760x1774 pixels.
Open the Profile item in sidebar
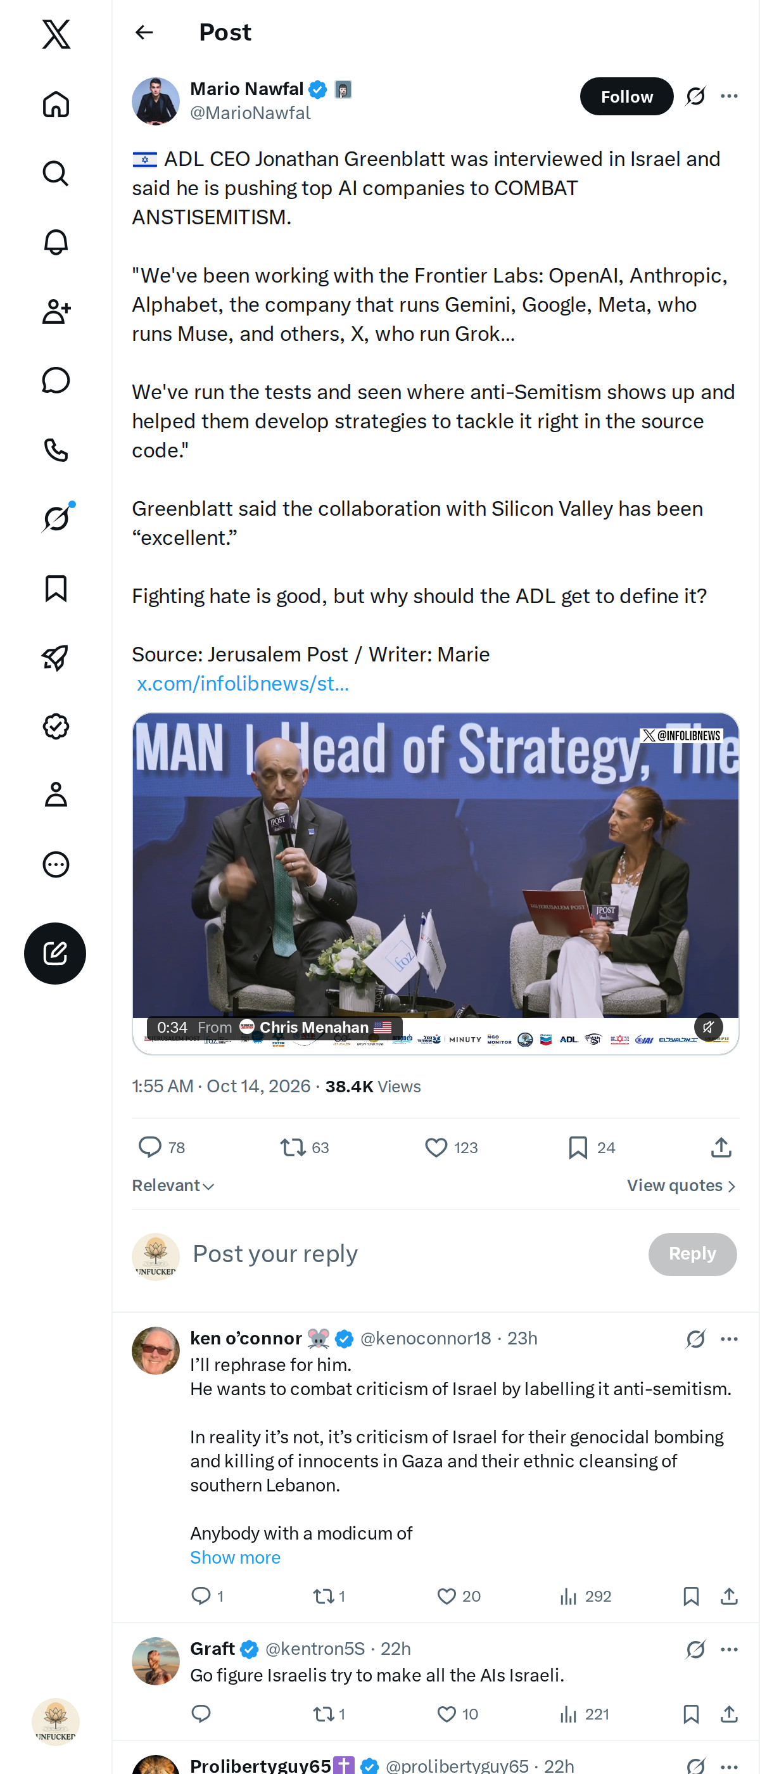point(56,794)
